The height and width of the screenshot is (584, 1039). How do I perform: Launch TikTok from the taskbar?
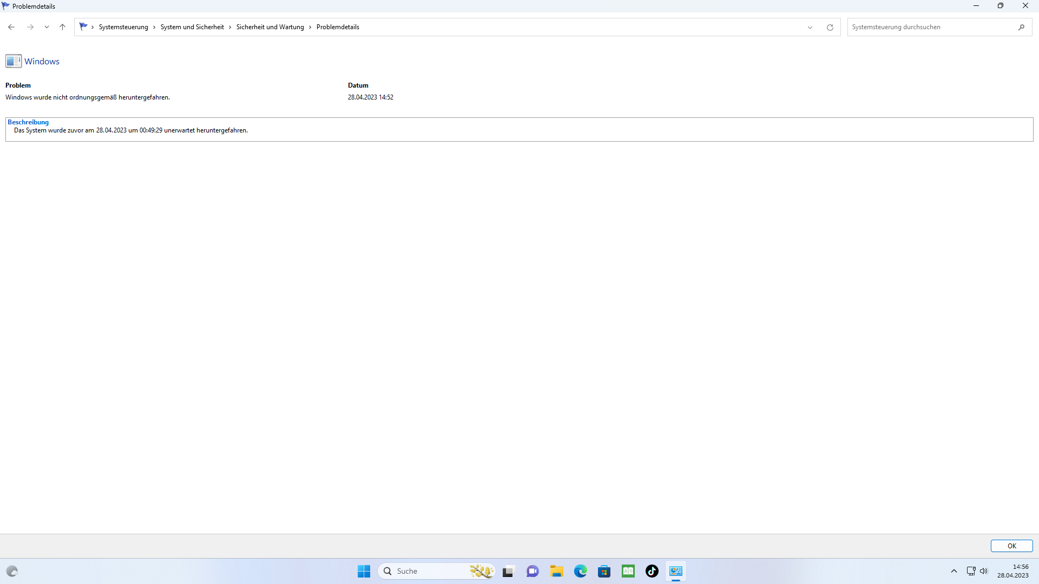[x=652, y=571]
